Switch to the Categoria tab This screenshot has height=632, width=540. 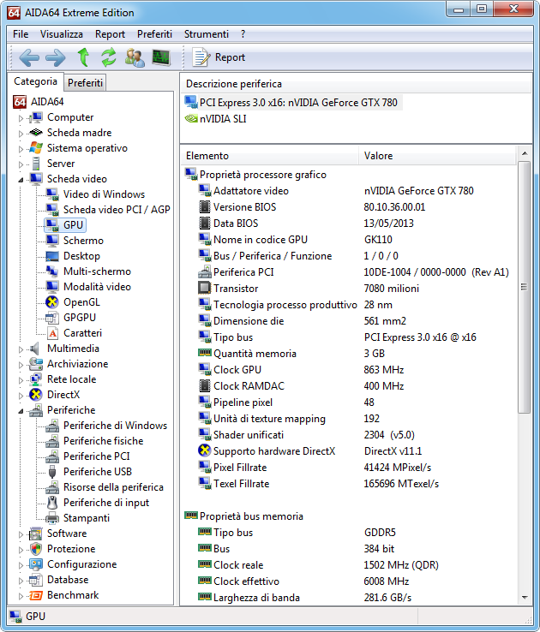[35, 81]
